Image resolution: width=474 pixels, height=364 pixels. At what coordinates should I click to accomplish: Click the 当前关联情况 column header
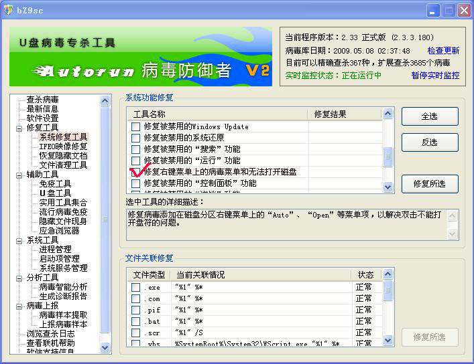261,274
